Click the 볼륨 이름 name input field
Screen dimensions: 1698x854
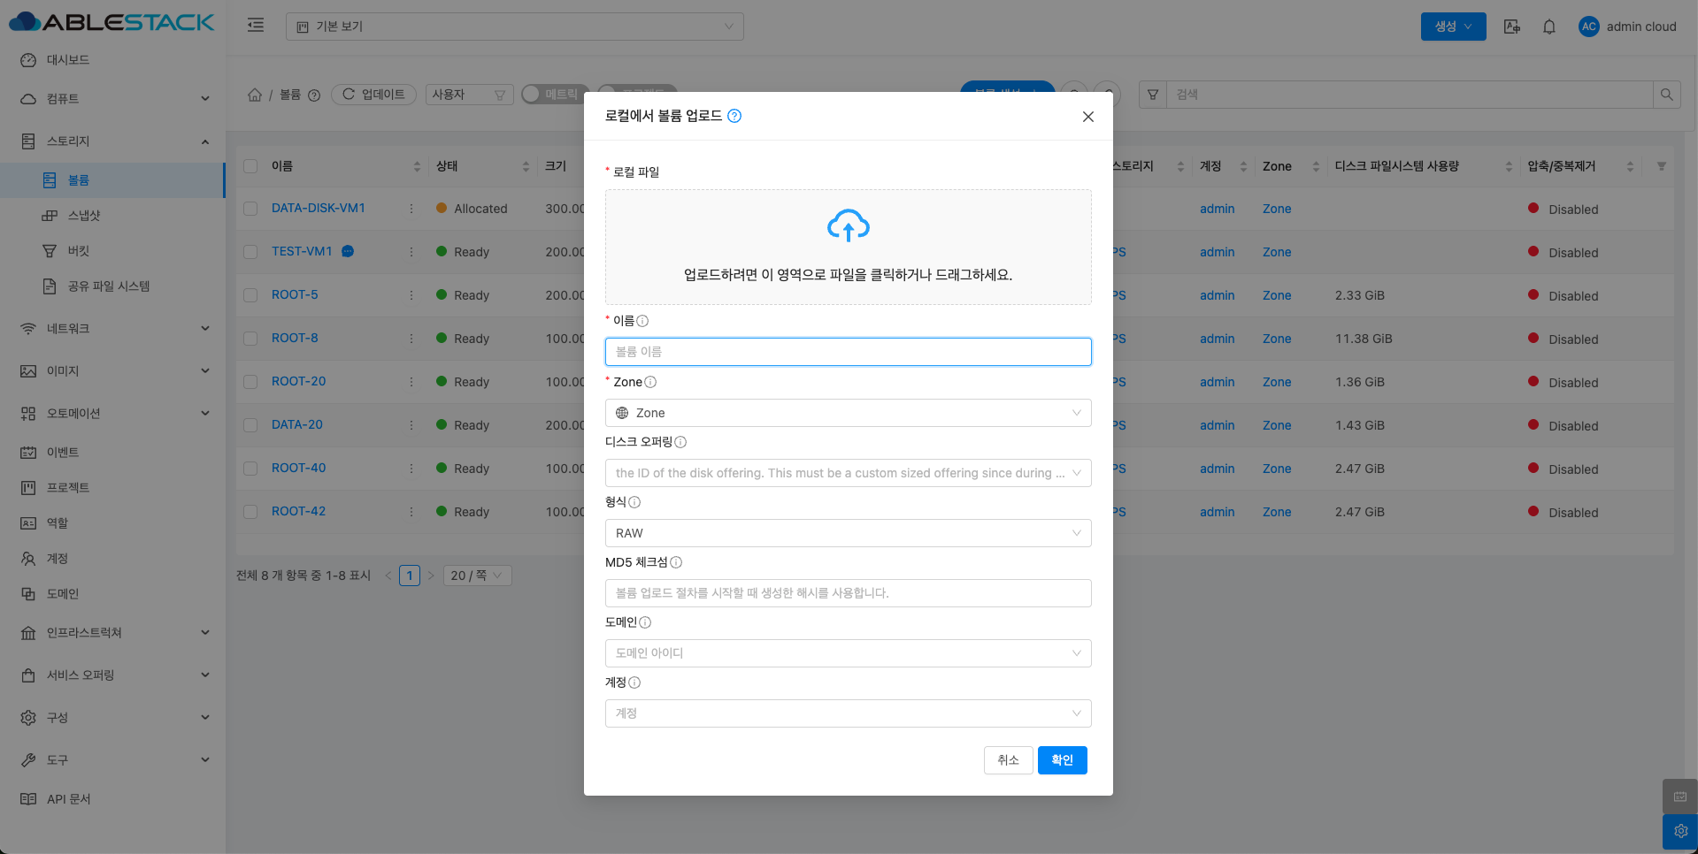[x=848, y=352]
